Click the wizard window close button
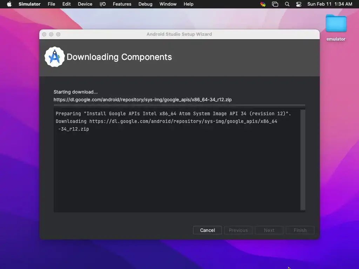This screenshot has width=359, height=269. point(44,34)
